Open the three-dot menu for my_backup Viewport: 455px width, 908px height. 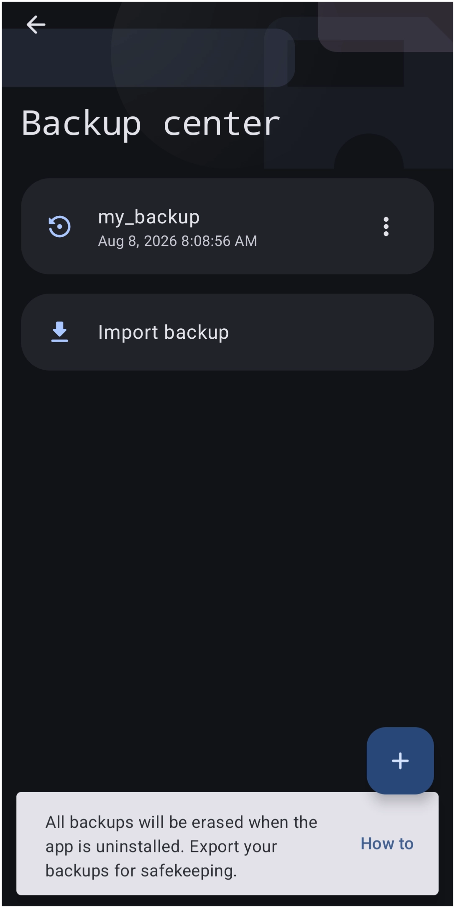(x=386, y=226)
